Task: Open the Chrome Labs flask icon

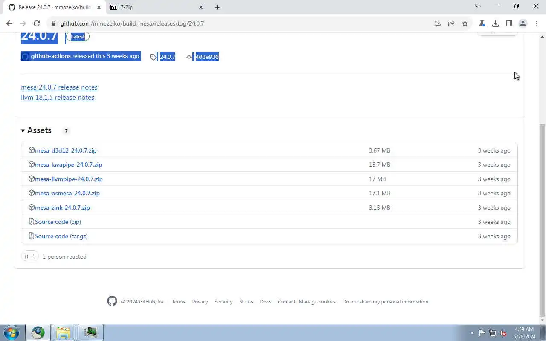Action: (x=482, y=23)
